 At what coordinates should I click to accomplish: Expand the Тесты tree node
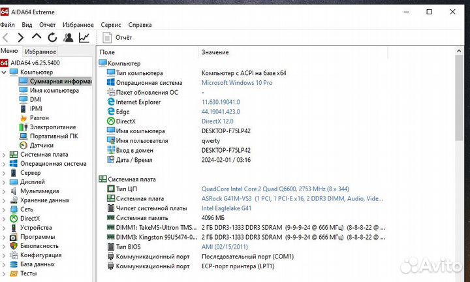pyautogui.click(x=5, y=274)
